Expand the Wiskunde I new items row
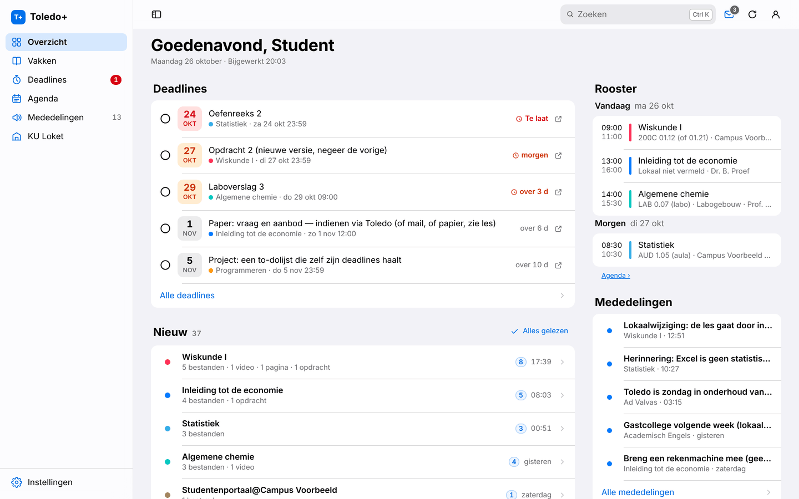Screen dimensions: 799x499 pos(363,362)
